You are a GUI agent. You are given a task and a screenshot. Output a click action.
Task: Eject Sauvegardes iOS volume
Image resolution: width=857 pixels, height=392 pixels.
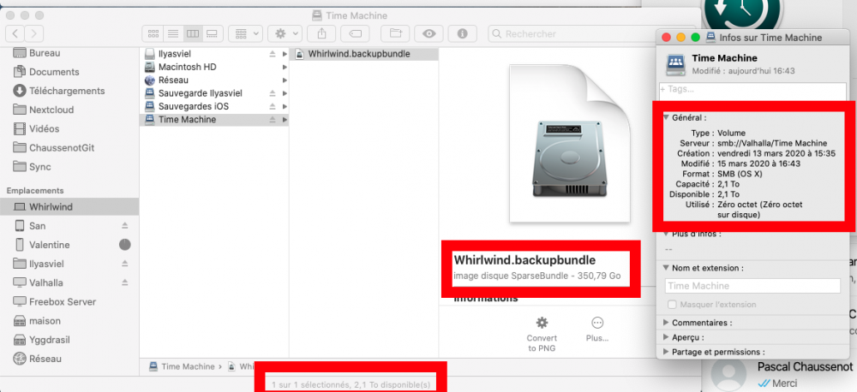[x=273, y=106]
